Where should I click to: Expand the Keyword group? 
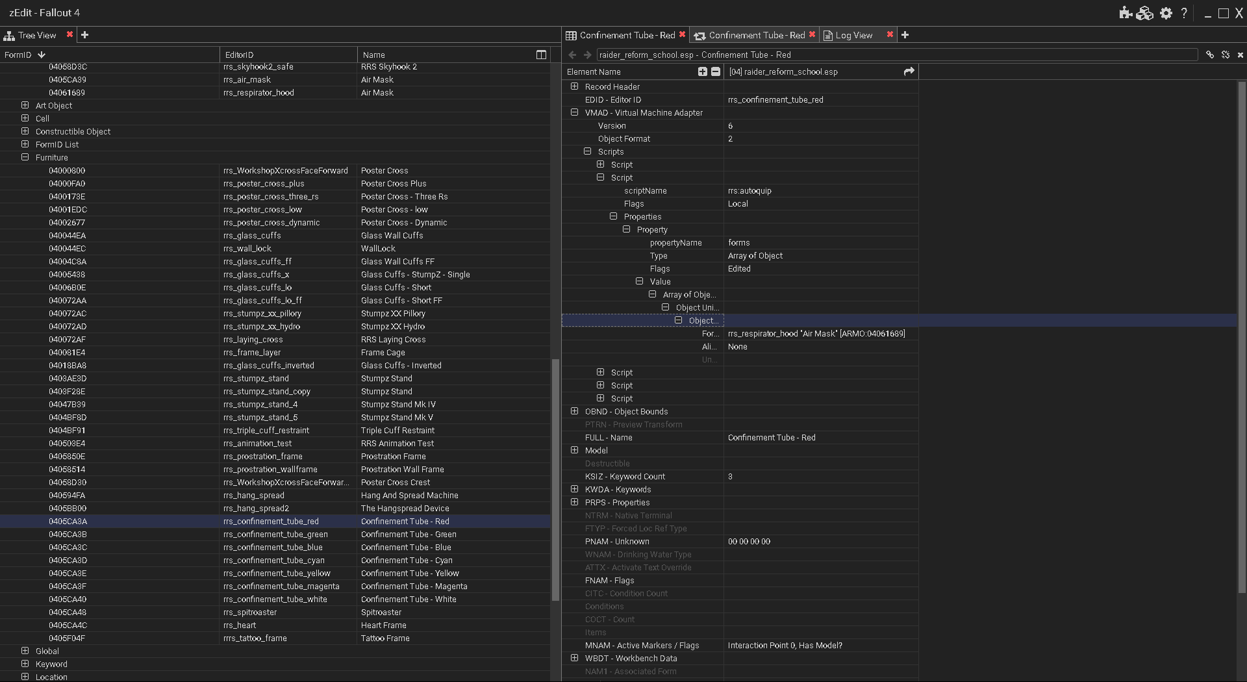tap(25, 664)
